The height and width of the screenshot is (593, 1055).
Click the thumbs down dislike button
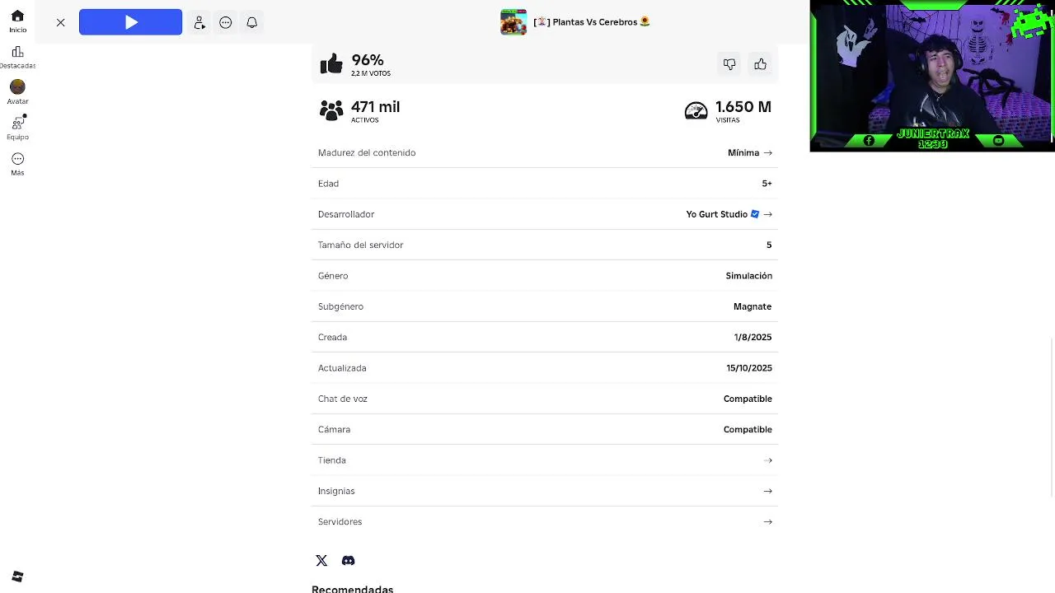tap(729, 63)
